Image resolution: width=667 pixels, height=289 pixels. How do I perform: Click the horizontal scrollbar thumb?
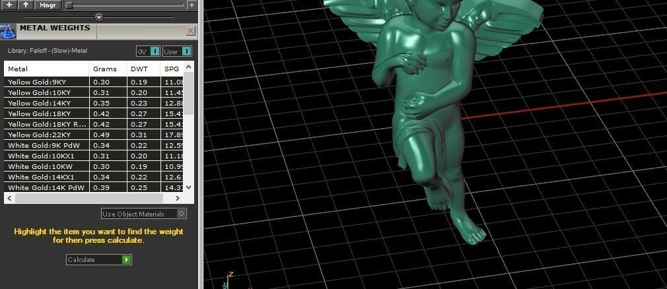(x=89, y=198)
